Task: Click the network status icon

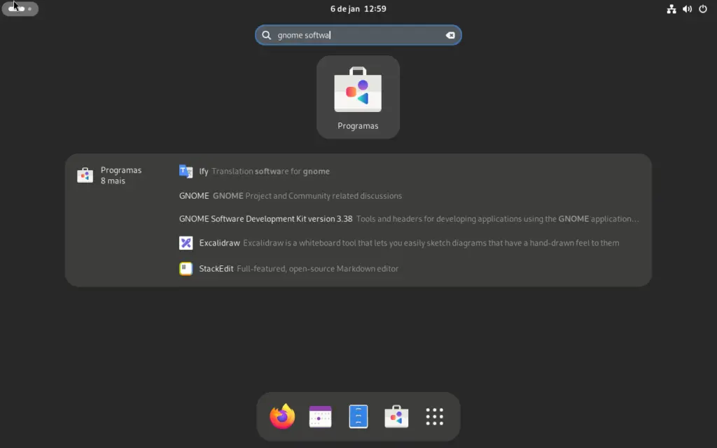Action: pyautogui.click(x=671, y=9)
